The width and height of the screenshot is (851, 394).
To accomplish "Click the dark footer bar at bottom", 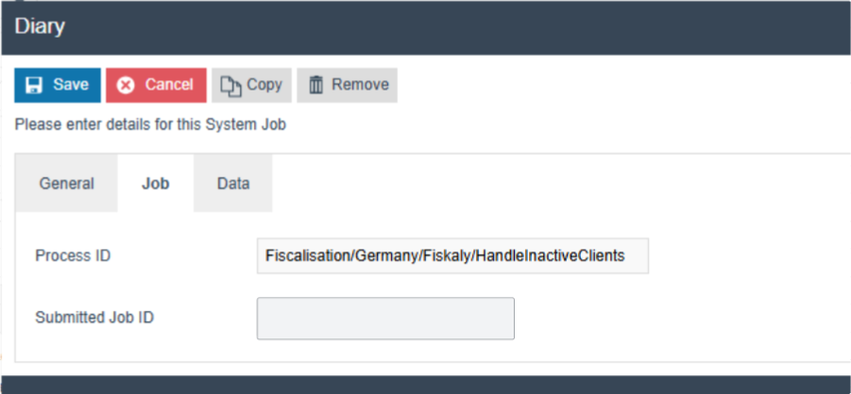I will tap(425, 385).
